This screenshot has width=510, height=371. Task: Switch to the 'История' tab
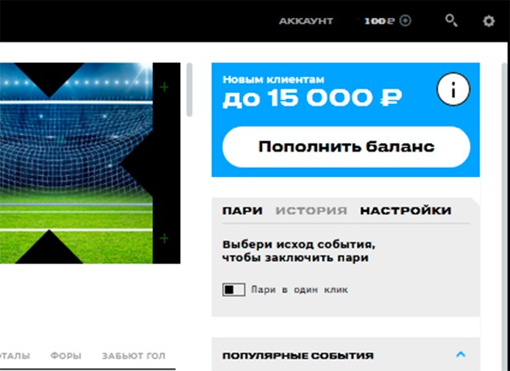pos(311,211)
